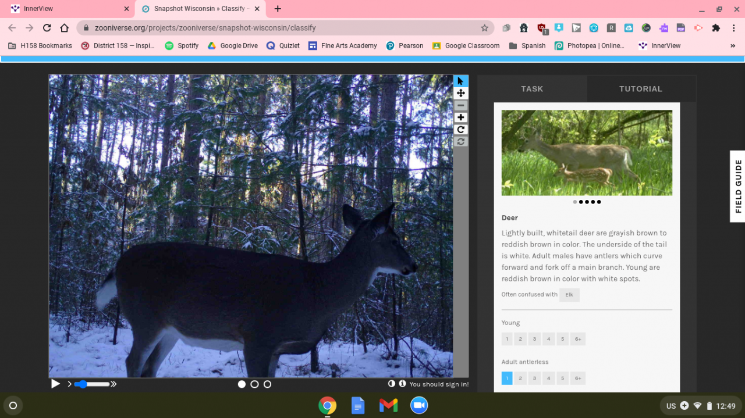The height and width of the screenshot is (418, 745).
Task: Open the Photopea bookmark
Action: (x=590, y=45)
